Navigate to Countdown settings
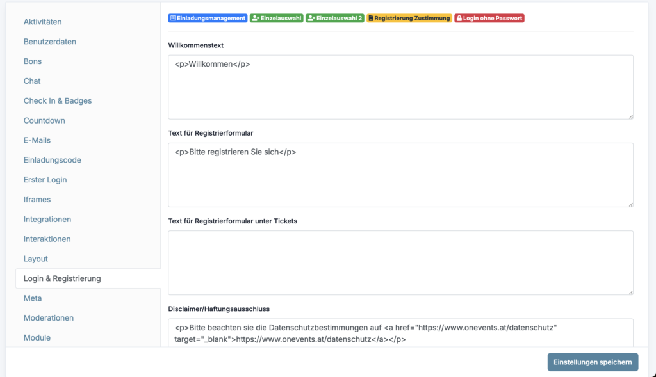 click(44, 121)
